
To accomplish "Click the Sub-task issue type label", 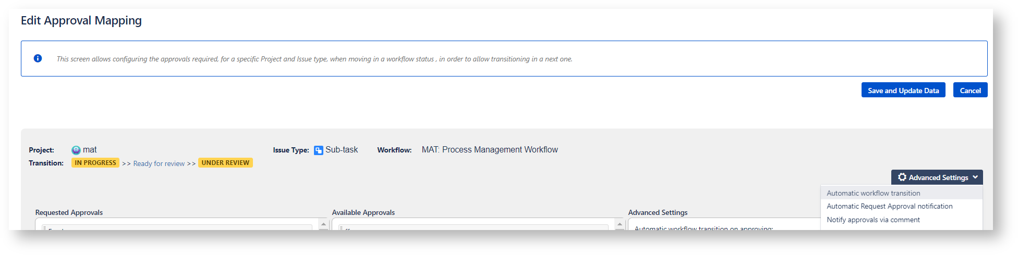I will [342, 150].
